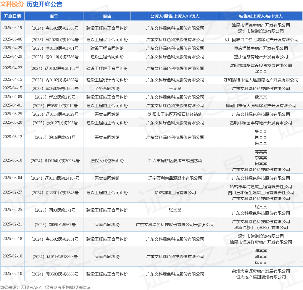Click plaintiff 辽宁万利商品混凝土有限公司
Viewport: 303px width, 290px height.
(175, 178)
